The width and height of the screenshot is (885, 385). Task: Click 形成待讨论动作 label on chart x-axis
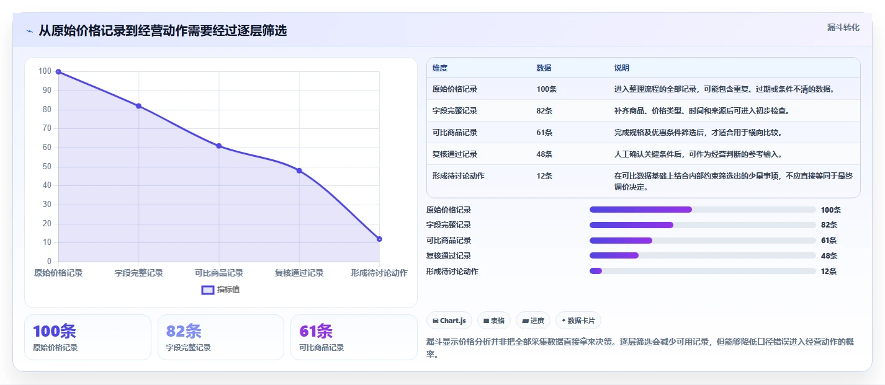379,273
